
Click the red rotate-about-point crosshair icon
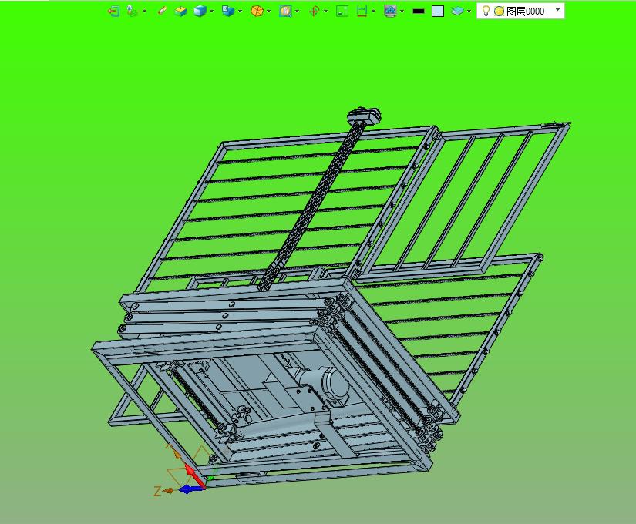click(x=314, y=12)
